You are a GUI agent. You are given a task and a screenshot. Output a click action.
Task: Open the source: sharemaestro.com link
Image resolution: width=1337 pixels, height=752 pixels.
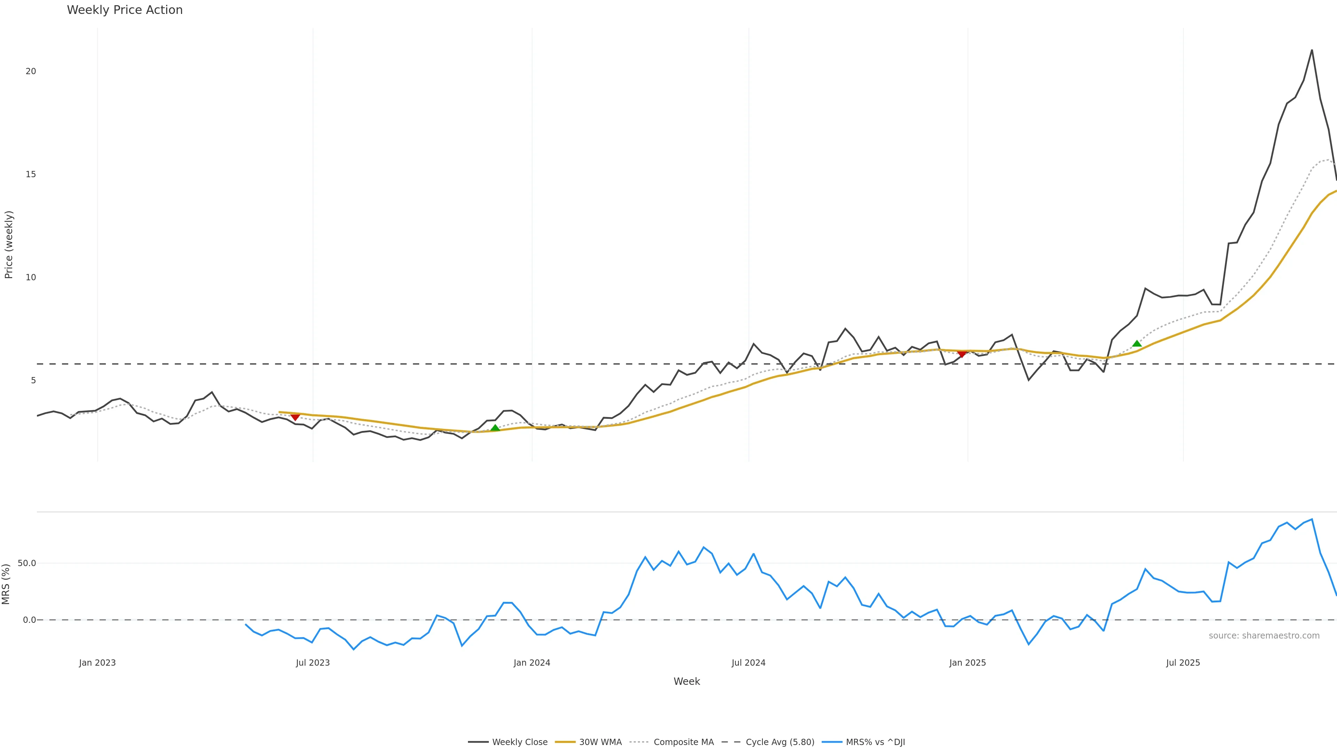[1264, 636]
